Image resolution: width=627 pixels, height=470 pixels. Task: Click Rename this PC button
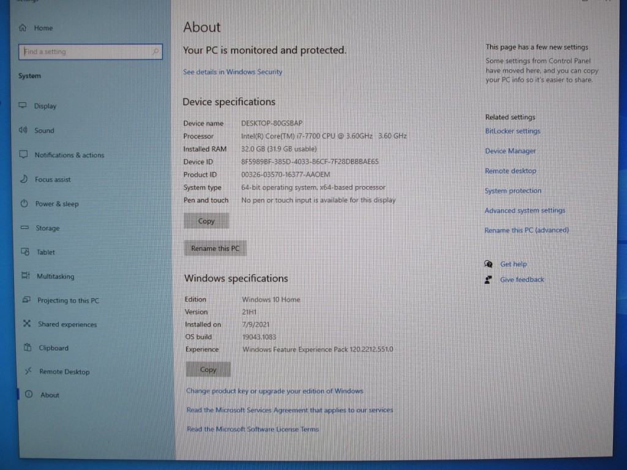coord(215,248)
